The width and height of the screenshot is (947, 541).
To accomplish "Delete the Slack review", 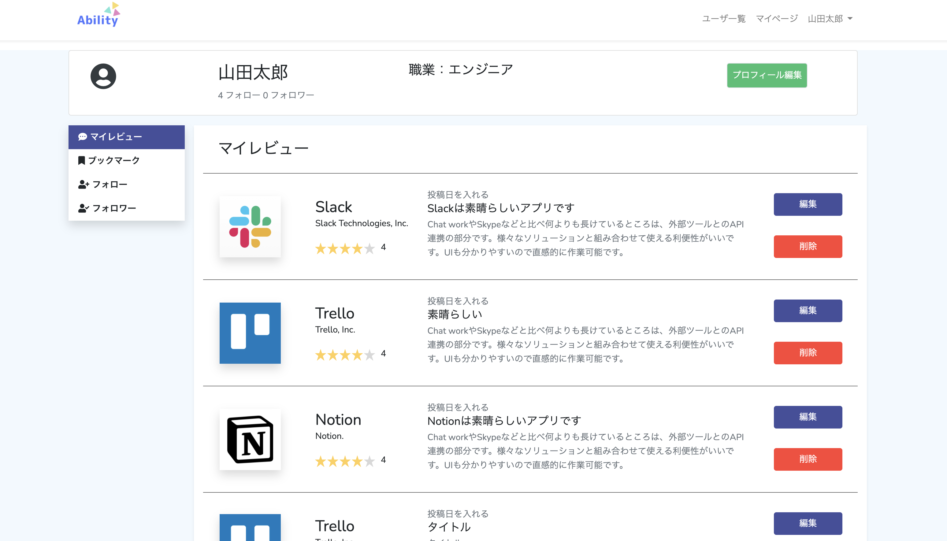I will point(808,246).
